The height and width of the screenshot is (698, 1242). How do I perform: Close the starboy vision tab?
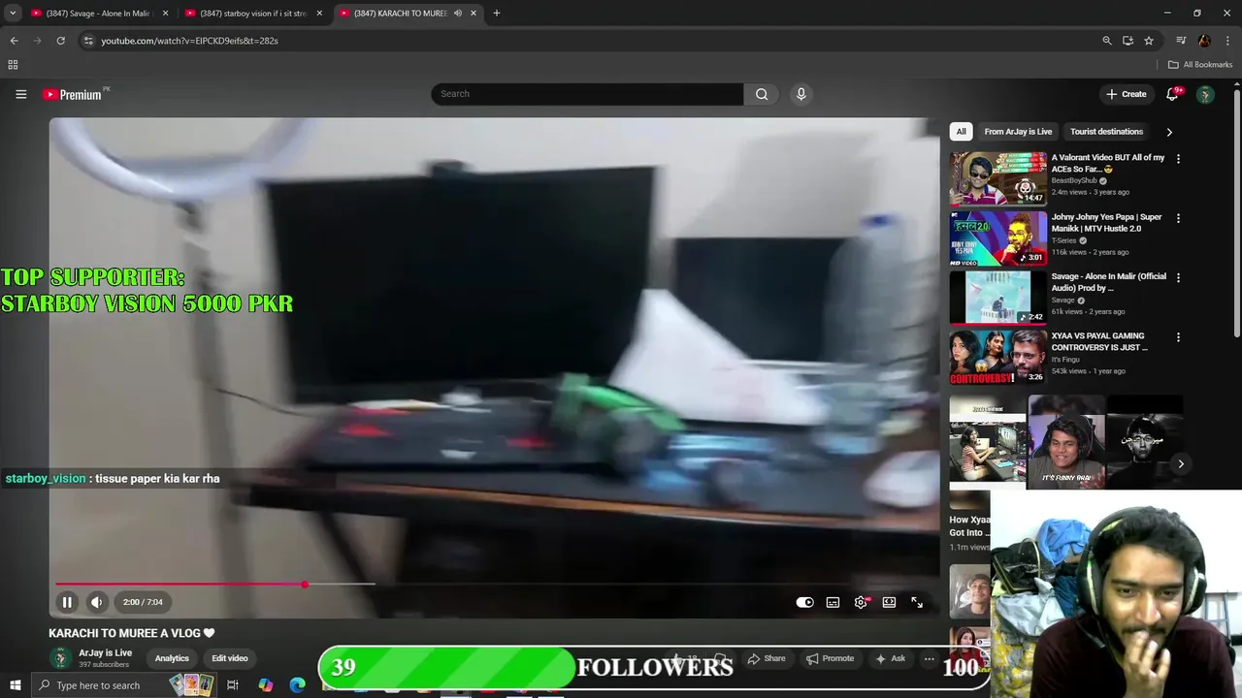tap(319, 14)
